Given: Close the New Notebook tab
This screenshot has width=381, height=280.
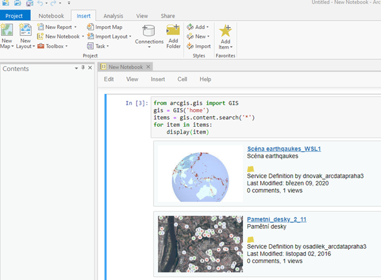Looking at the screenshot, I should [148, 66].
